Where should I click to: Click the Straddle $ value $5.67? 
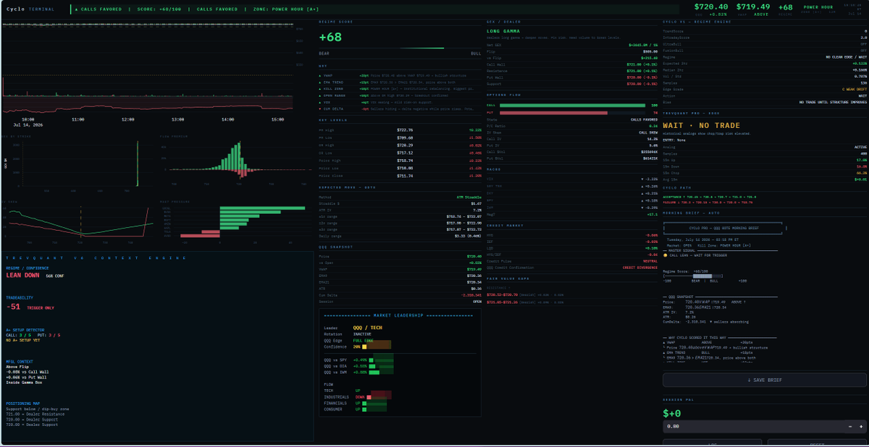[x=477, y=203]
